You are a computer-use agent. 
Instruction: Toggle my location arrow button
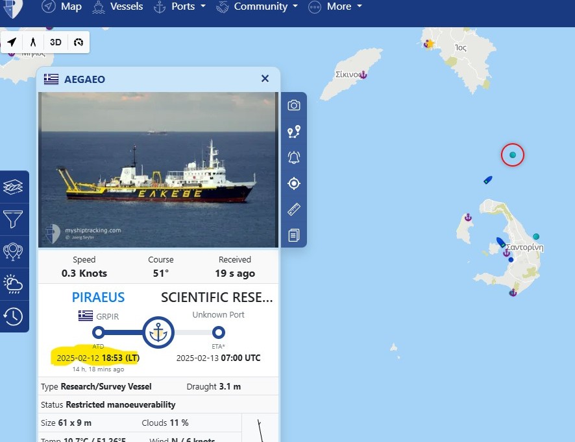[12, 42]
